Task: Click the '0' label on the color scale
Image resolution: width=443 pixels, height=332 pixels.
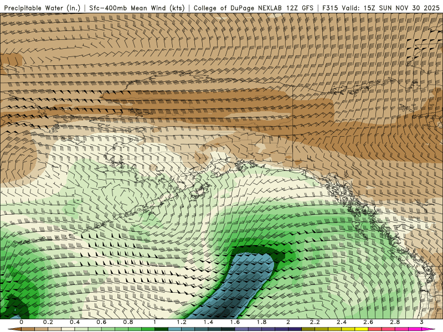Action: click(x=22, y=322)
